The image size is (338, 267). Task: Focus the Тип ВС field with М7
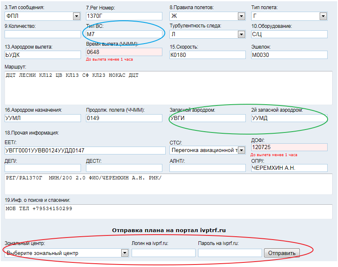(124, 34)
